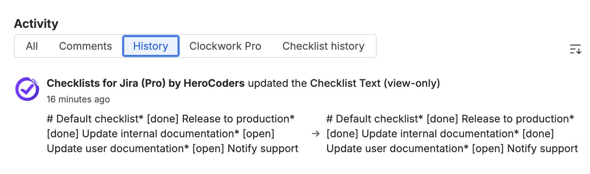Open the Checklist history tab
Image resolution: width=590 pixels, height=174 pixels.
tap(323, 46)
